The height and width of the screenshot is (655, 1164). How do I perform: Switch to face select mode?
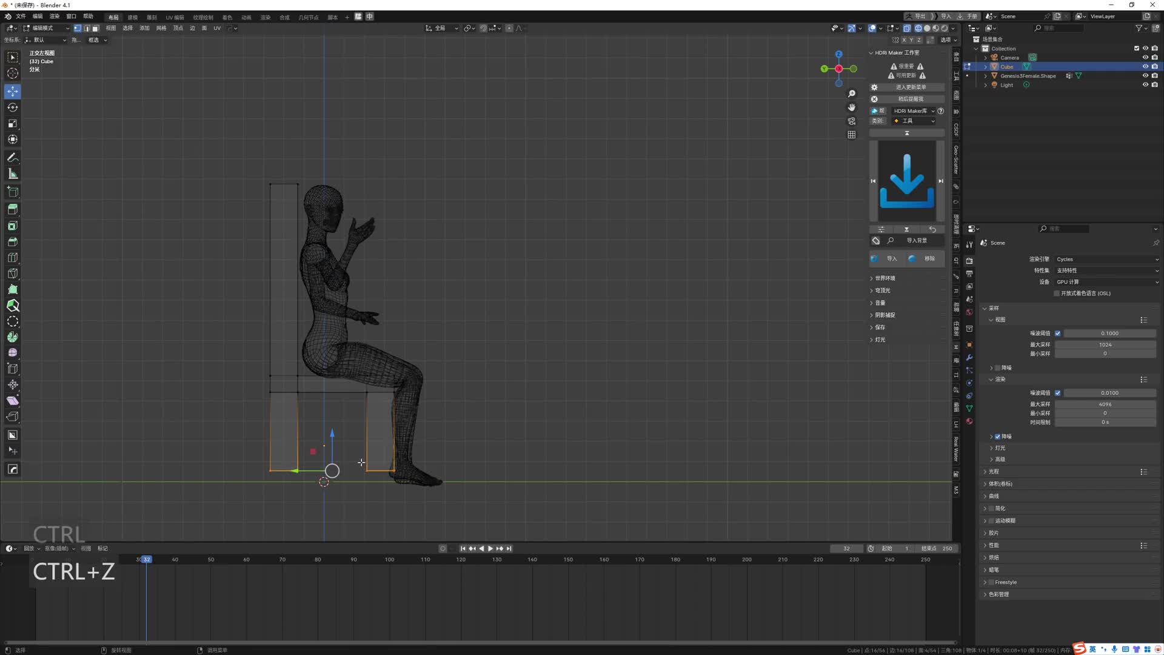[96, 29]
